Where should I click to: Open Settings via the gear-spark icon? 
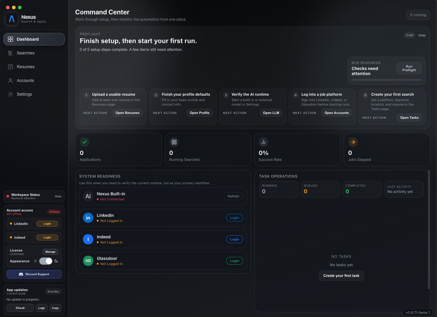[11, 94]
